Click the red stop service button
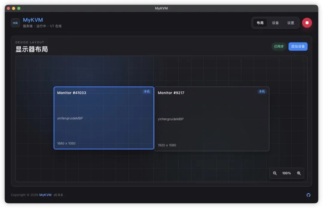Screen dimensions: 323x208 [307, 23]
